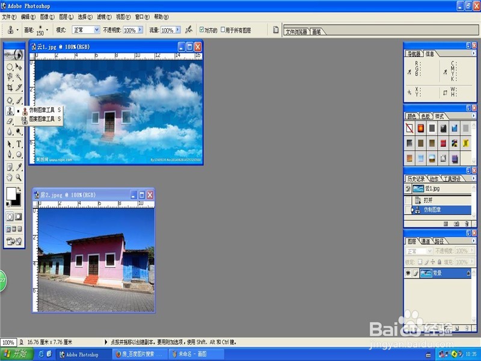Viewport: 481px width, 361px height.
Task: Toggle the 用于所有图层 checkbox
Action: pos(223,29)
